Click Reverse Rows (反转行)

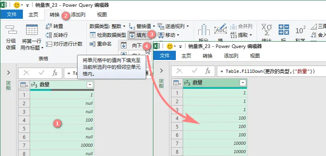click(57, 35)
